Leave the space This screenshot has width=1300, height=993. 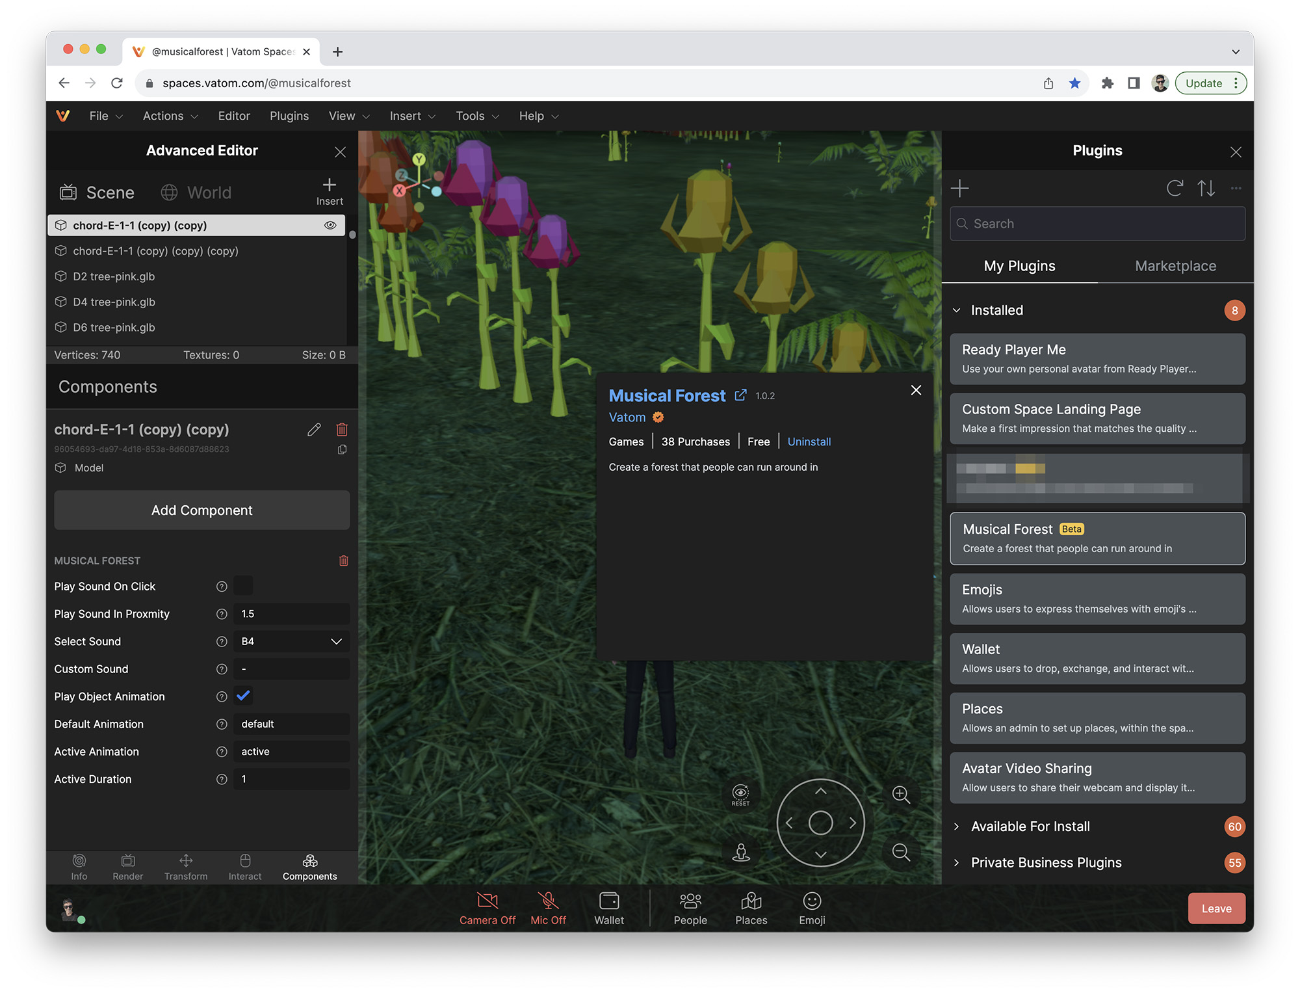tap(1216, 908)
